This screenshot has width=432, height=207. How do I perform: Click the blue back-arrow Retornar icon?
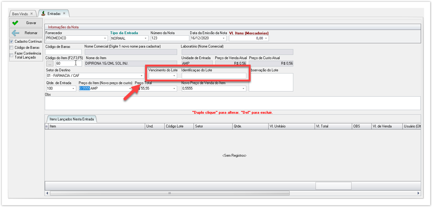[15, 33]
